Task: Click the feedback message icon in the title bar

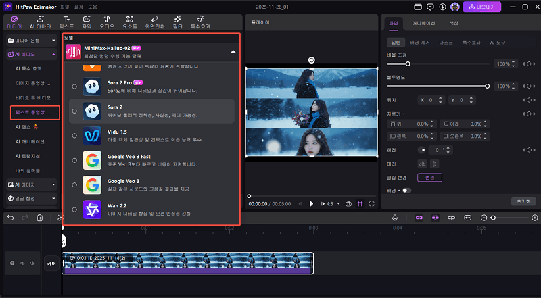Action: (x=430, y=7)
